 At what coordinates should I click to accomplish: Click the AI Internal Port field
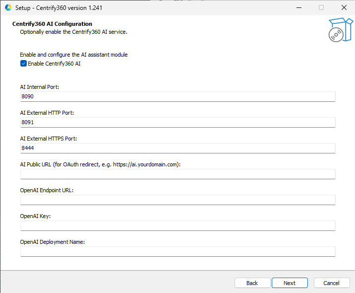pos(177,97)
